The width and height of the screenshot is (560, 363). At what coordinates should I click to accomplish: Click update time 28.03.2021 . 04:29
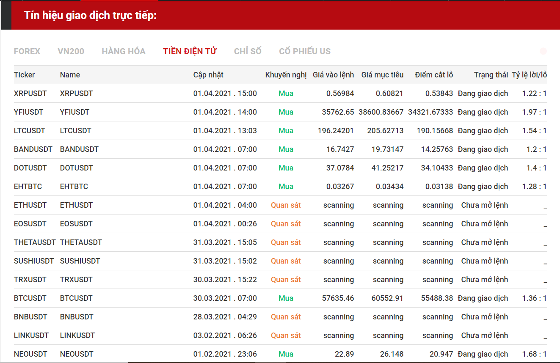tap(225, 317)
